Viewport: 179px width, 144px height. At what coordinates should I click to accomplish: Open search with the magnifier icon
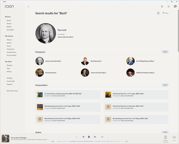(169, 6)
